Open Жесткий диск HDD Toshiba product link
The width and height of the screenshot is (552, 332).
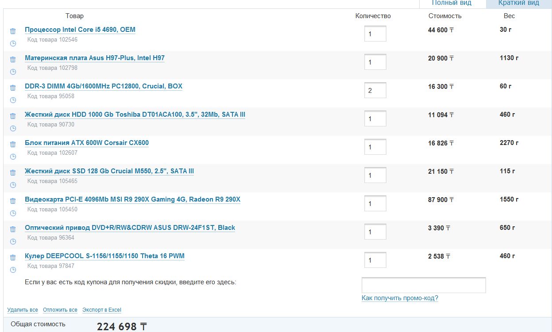[x=135, y=114]
